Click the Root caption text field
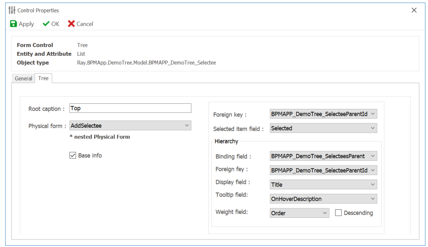Screen dimensions: 428x247 click(x=130, y=108)
